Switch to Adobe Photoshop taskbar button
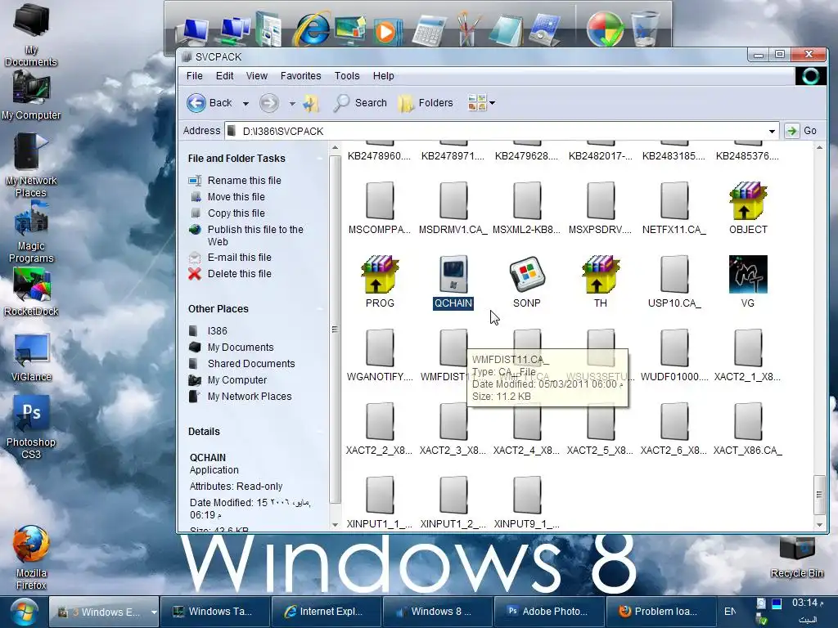838x628 pixels. (549, 612)
